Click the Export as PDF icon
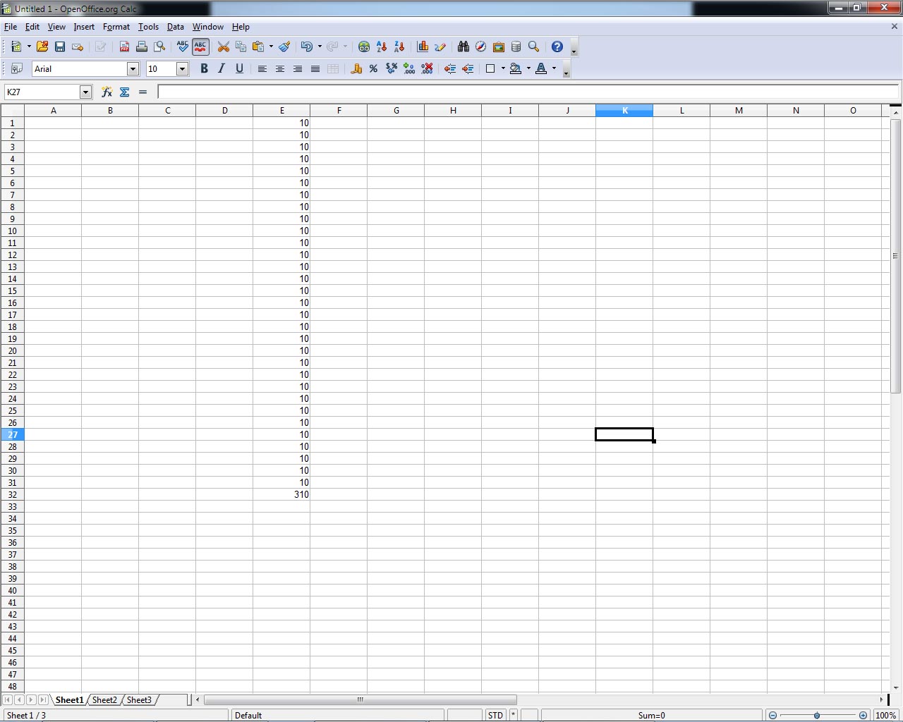Image resolution: width=903 pixels, height=722 pixels. [124, 47]
